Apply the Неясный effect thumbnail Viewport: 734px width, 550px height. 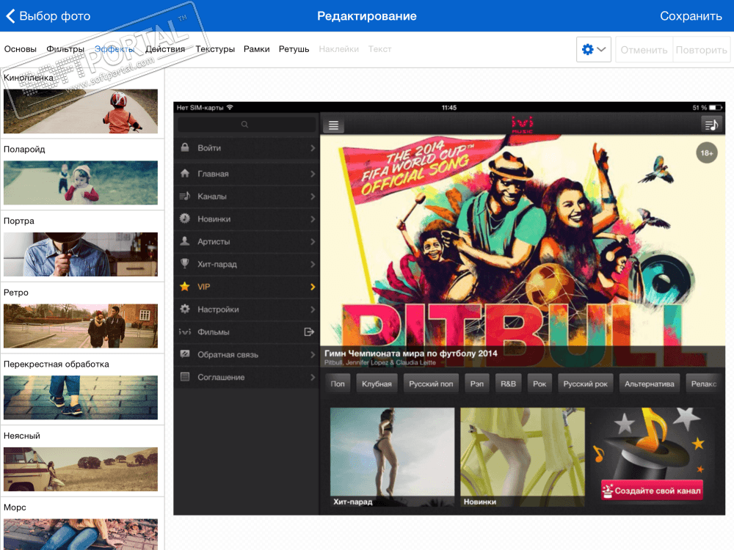[x=81, y=469]
